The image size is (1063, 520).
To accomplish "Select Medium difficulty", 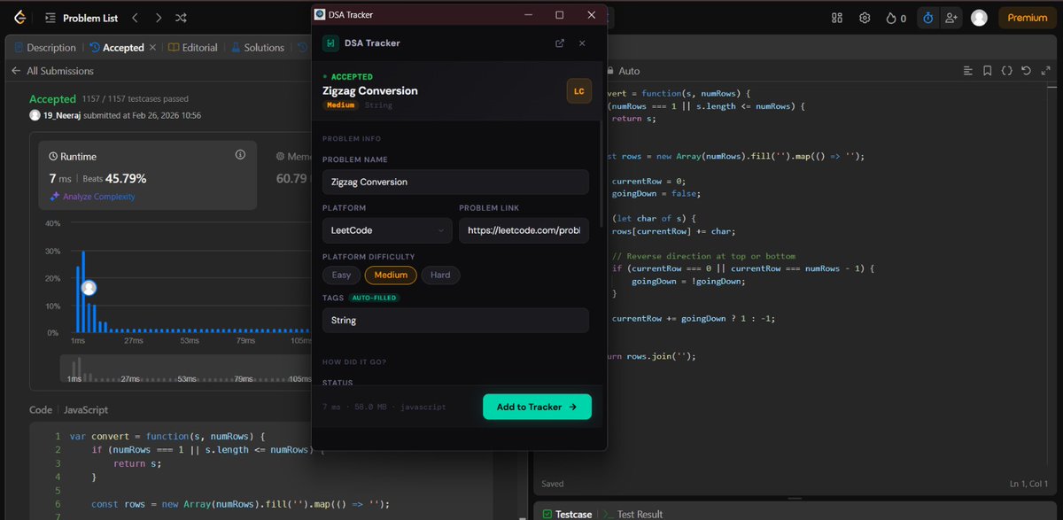I will coord(391,275).
